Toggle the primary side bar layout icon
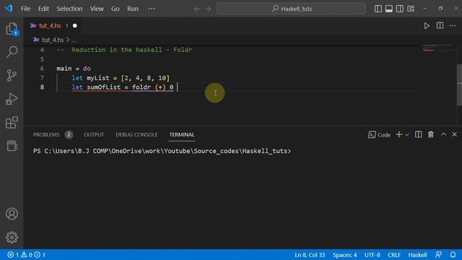The height and width of the screenshot is (260, 462). [378, 9]
